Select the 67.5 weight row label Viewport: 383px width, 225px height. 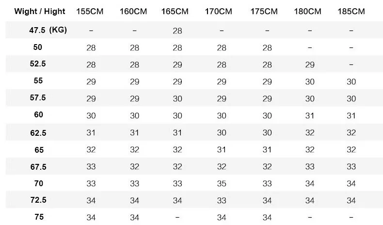coord(38,167)
